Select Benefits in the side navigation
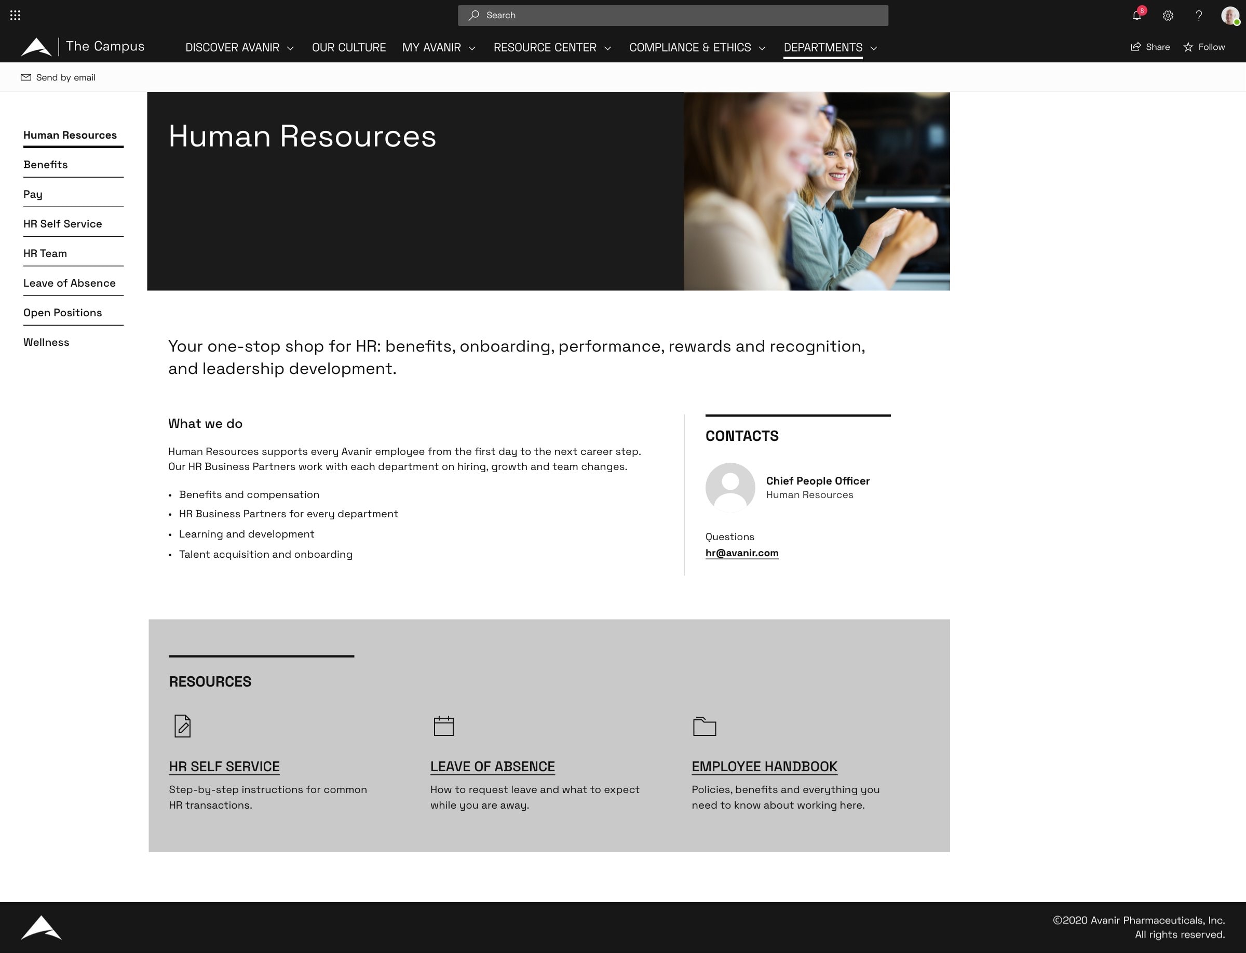The image size is (1246, 953). coord(45,165)
